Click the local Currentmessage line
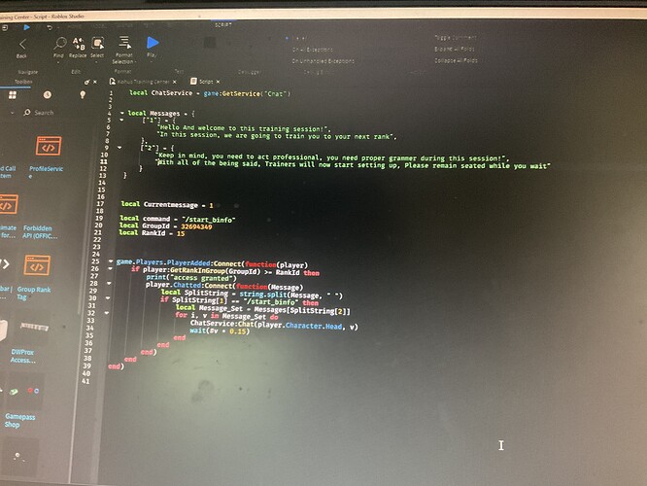This screenshot has height=486, width=647. tap(167, 205)
